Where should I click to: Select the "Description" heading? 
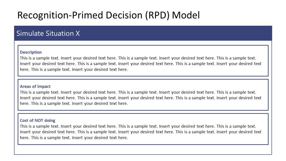tap(31, 52)
